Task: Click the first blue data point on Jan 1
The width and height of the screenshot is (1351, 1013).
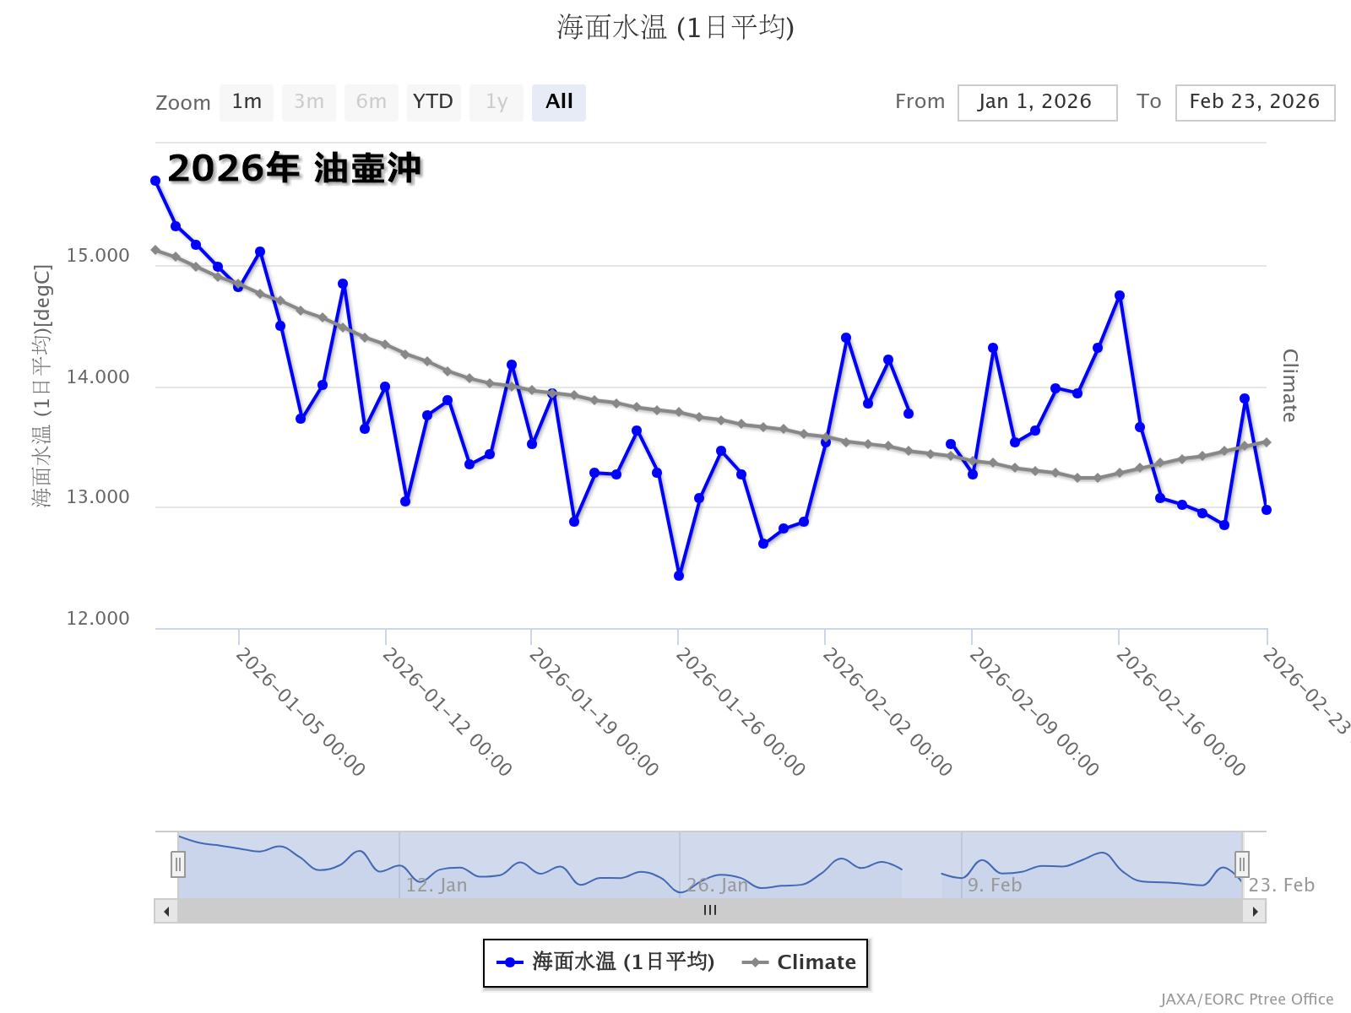Action: 155,181
